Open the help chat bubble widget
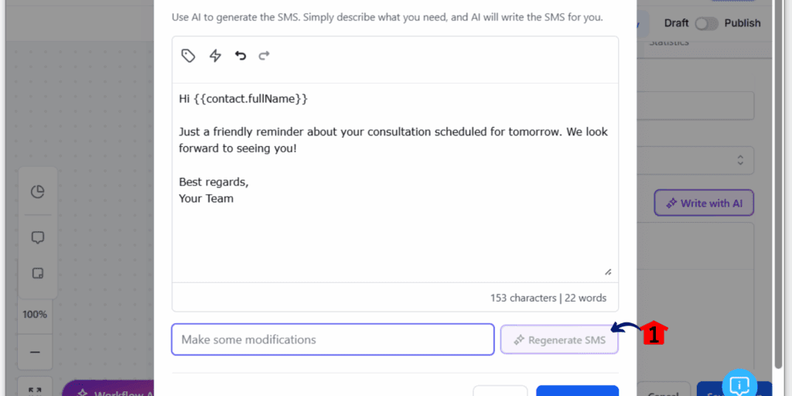This screenshot has height=396, width=792. [739, 385]
